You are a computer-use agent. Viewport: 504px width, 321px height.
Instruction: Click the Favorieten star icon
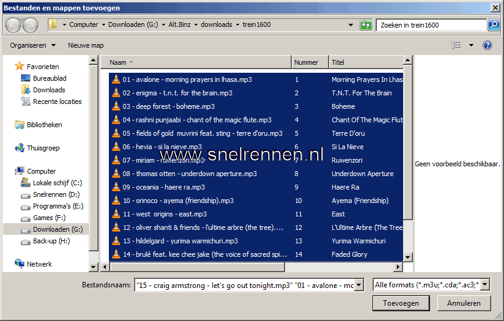(x=20, y=66)
